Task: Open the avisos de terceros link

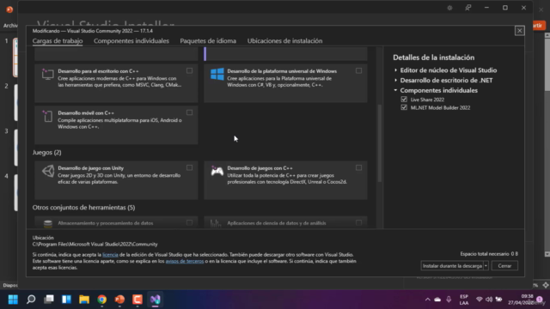Action: (x=185, y=261)
